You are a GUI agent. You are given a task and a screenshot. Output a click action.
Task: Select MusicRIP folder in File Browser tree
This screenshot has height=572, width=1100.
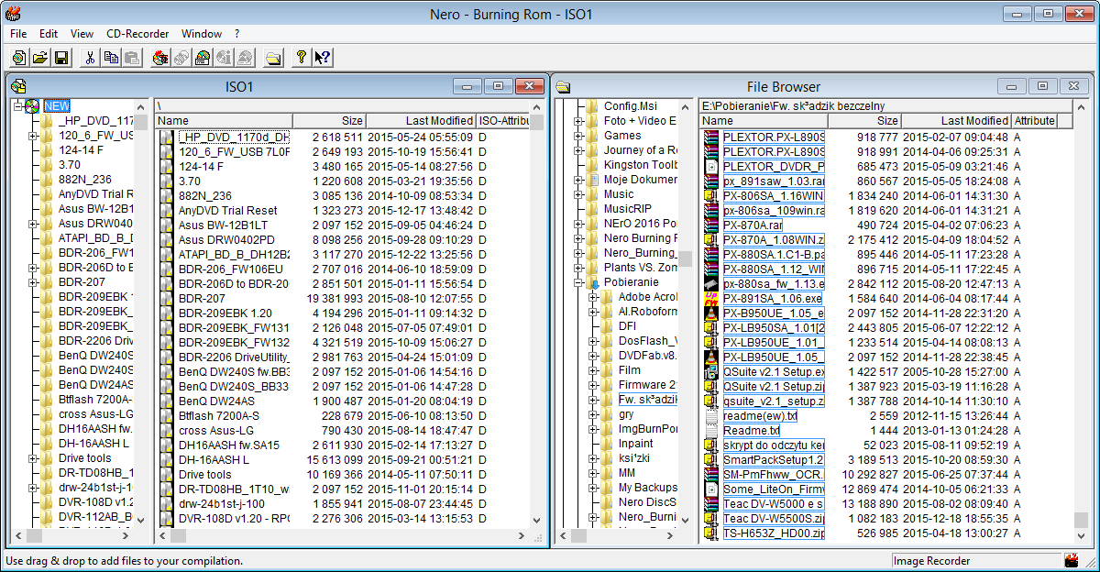coord(628,209)
